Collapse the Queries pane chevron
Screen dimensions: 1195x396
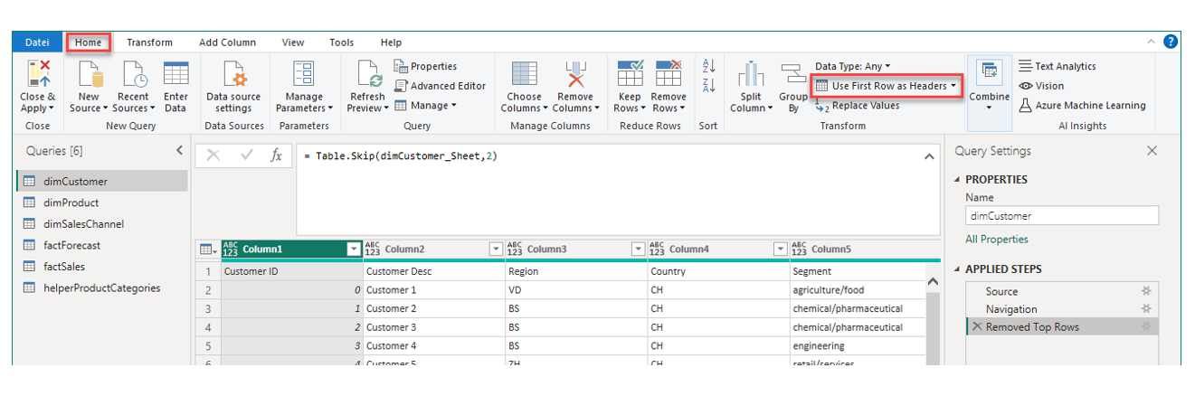tap(179, 151)
